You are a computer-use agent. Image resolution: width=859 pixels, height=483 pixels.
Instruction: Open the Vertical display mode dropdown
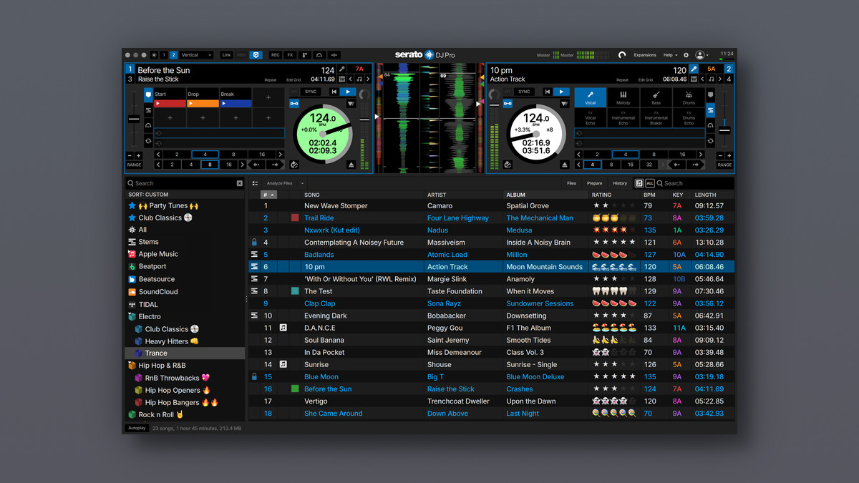[196, 55]
